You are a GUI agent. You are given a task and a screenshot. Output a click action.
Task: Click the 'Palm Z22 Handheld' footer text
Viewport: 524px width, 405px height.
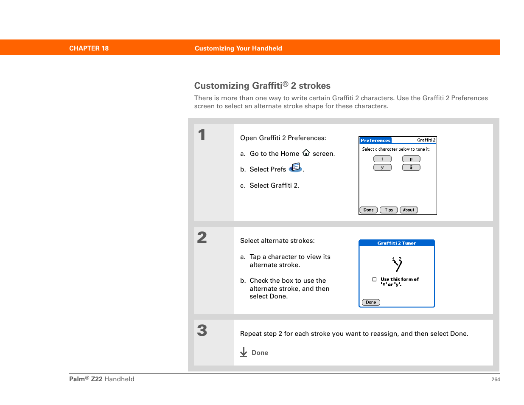click(102, 379)
